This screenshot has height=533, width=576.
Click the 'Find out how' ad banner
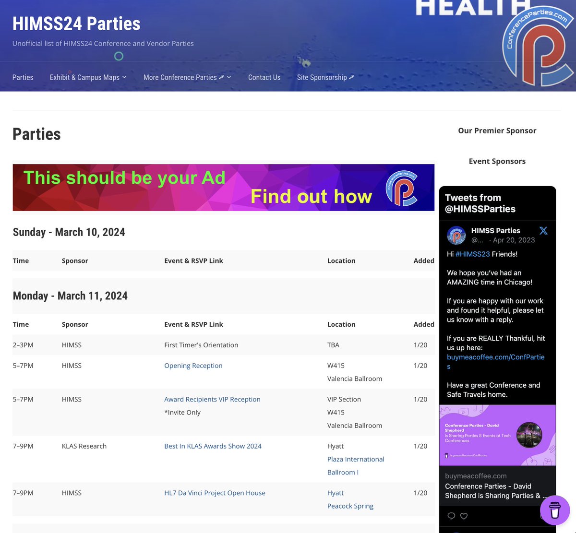(310, 196)
